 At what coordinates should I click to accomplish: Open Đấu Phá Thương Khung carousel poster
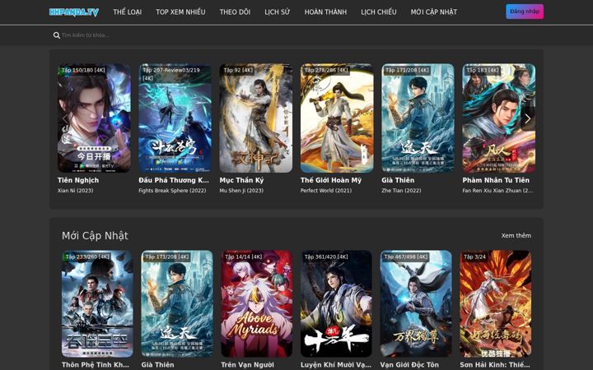point(175,118)
